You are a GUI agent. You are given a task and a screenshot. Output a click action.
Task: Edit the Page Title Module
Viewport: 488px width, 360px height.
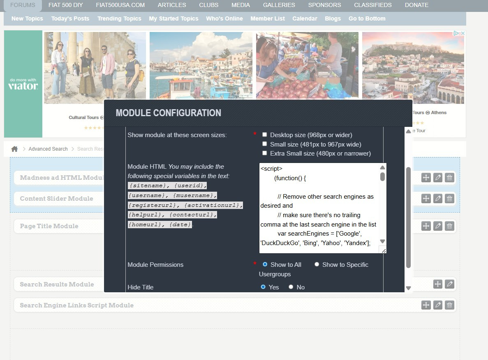pyautogui.click(x=437, y=226)
